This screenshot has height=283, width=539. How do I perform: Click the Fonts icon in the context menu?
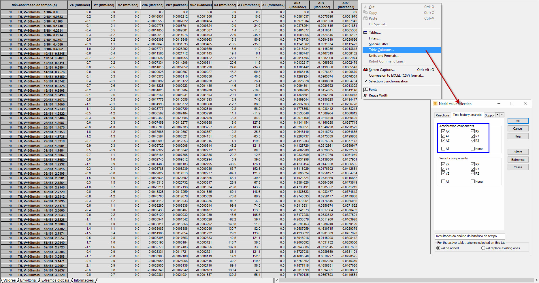tap(365, 89)
